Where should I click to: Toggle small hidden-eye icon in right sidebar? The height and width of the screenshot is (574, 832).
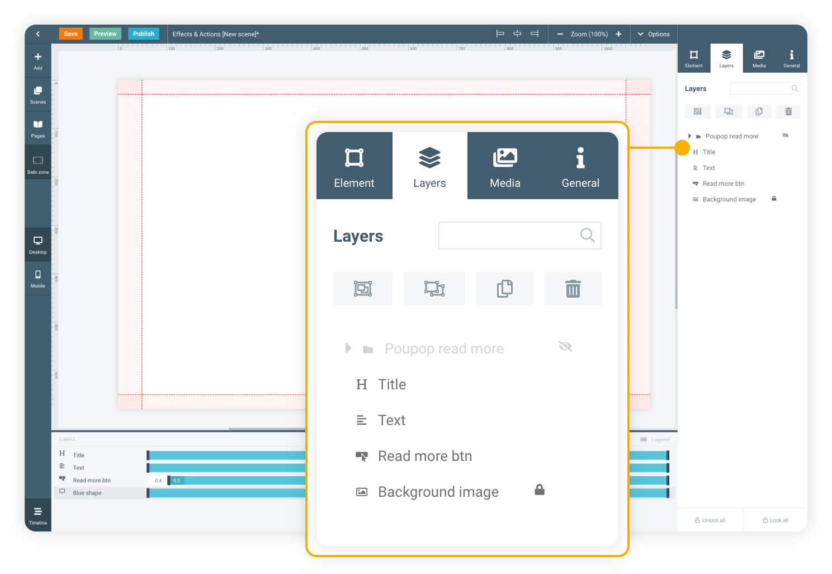pos(785,135)
